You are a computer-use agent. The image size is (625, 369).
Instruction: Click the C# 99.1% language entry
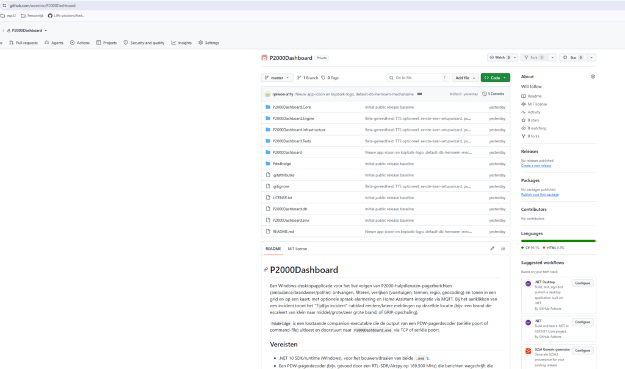[530, 247]
